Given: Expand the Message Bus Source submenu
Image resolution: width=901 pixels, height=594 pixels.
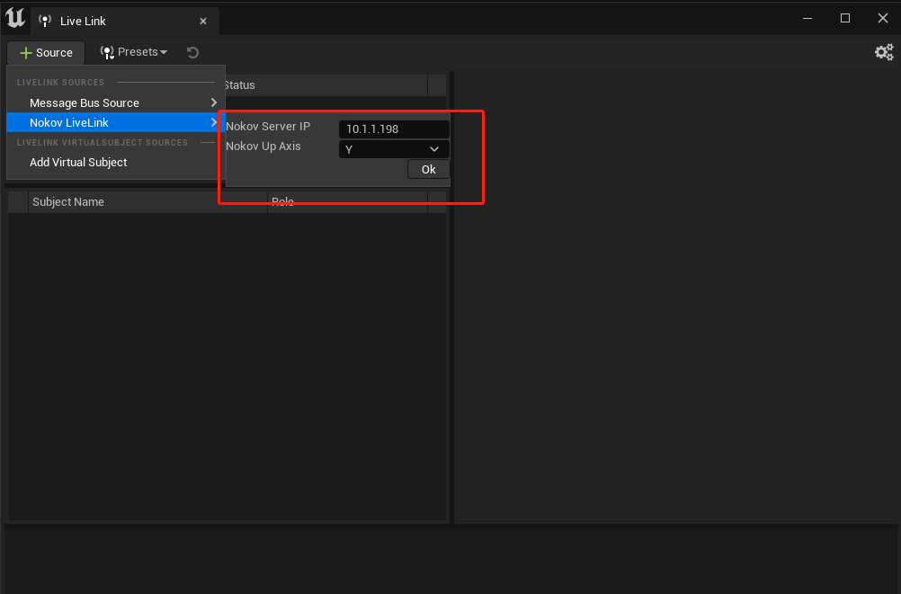Looking at the screenshot, I should (x=114, y=102).
